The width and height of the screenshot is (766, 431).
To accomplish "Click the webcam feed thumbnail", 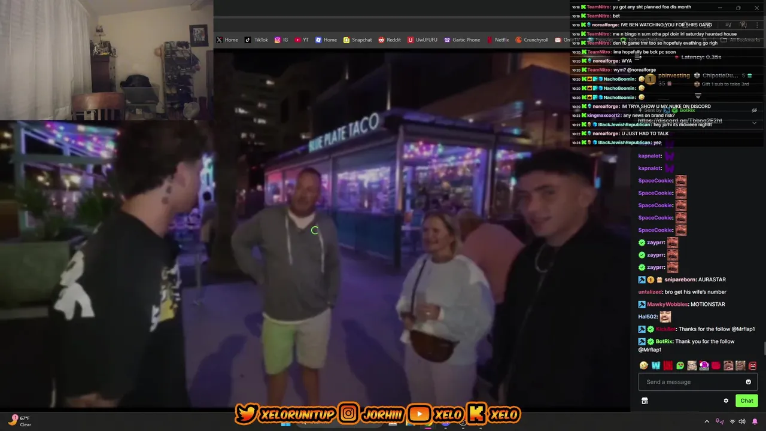I will tap(107, 60).
